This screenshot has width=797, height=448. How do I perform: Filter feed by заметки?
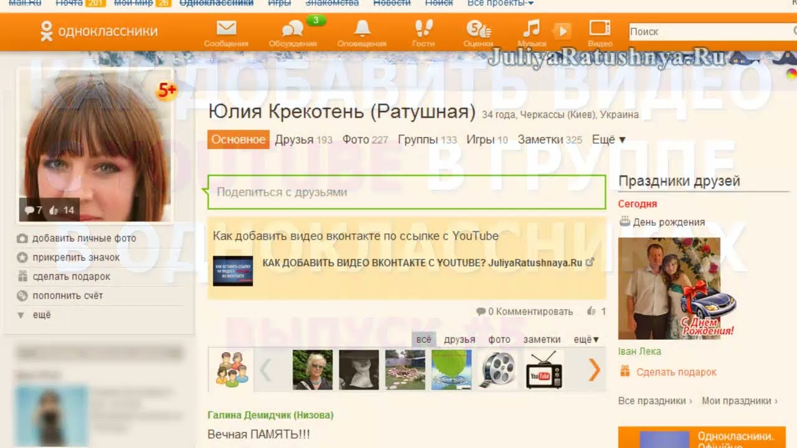[542, 340]
